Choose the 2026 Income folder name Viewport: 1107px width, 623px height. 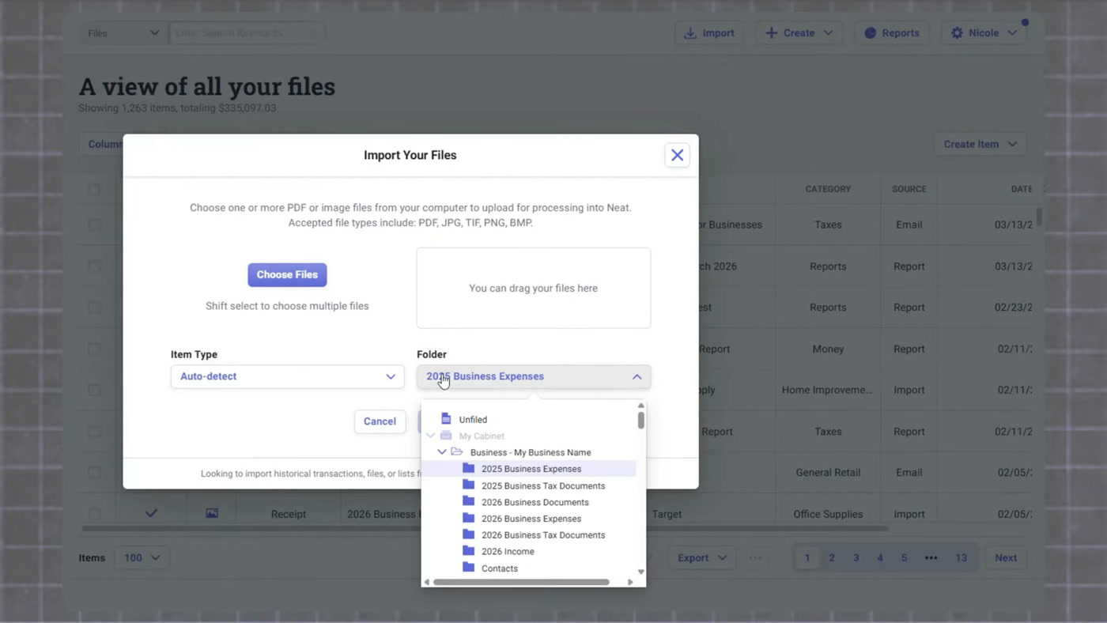point(508,552)
